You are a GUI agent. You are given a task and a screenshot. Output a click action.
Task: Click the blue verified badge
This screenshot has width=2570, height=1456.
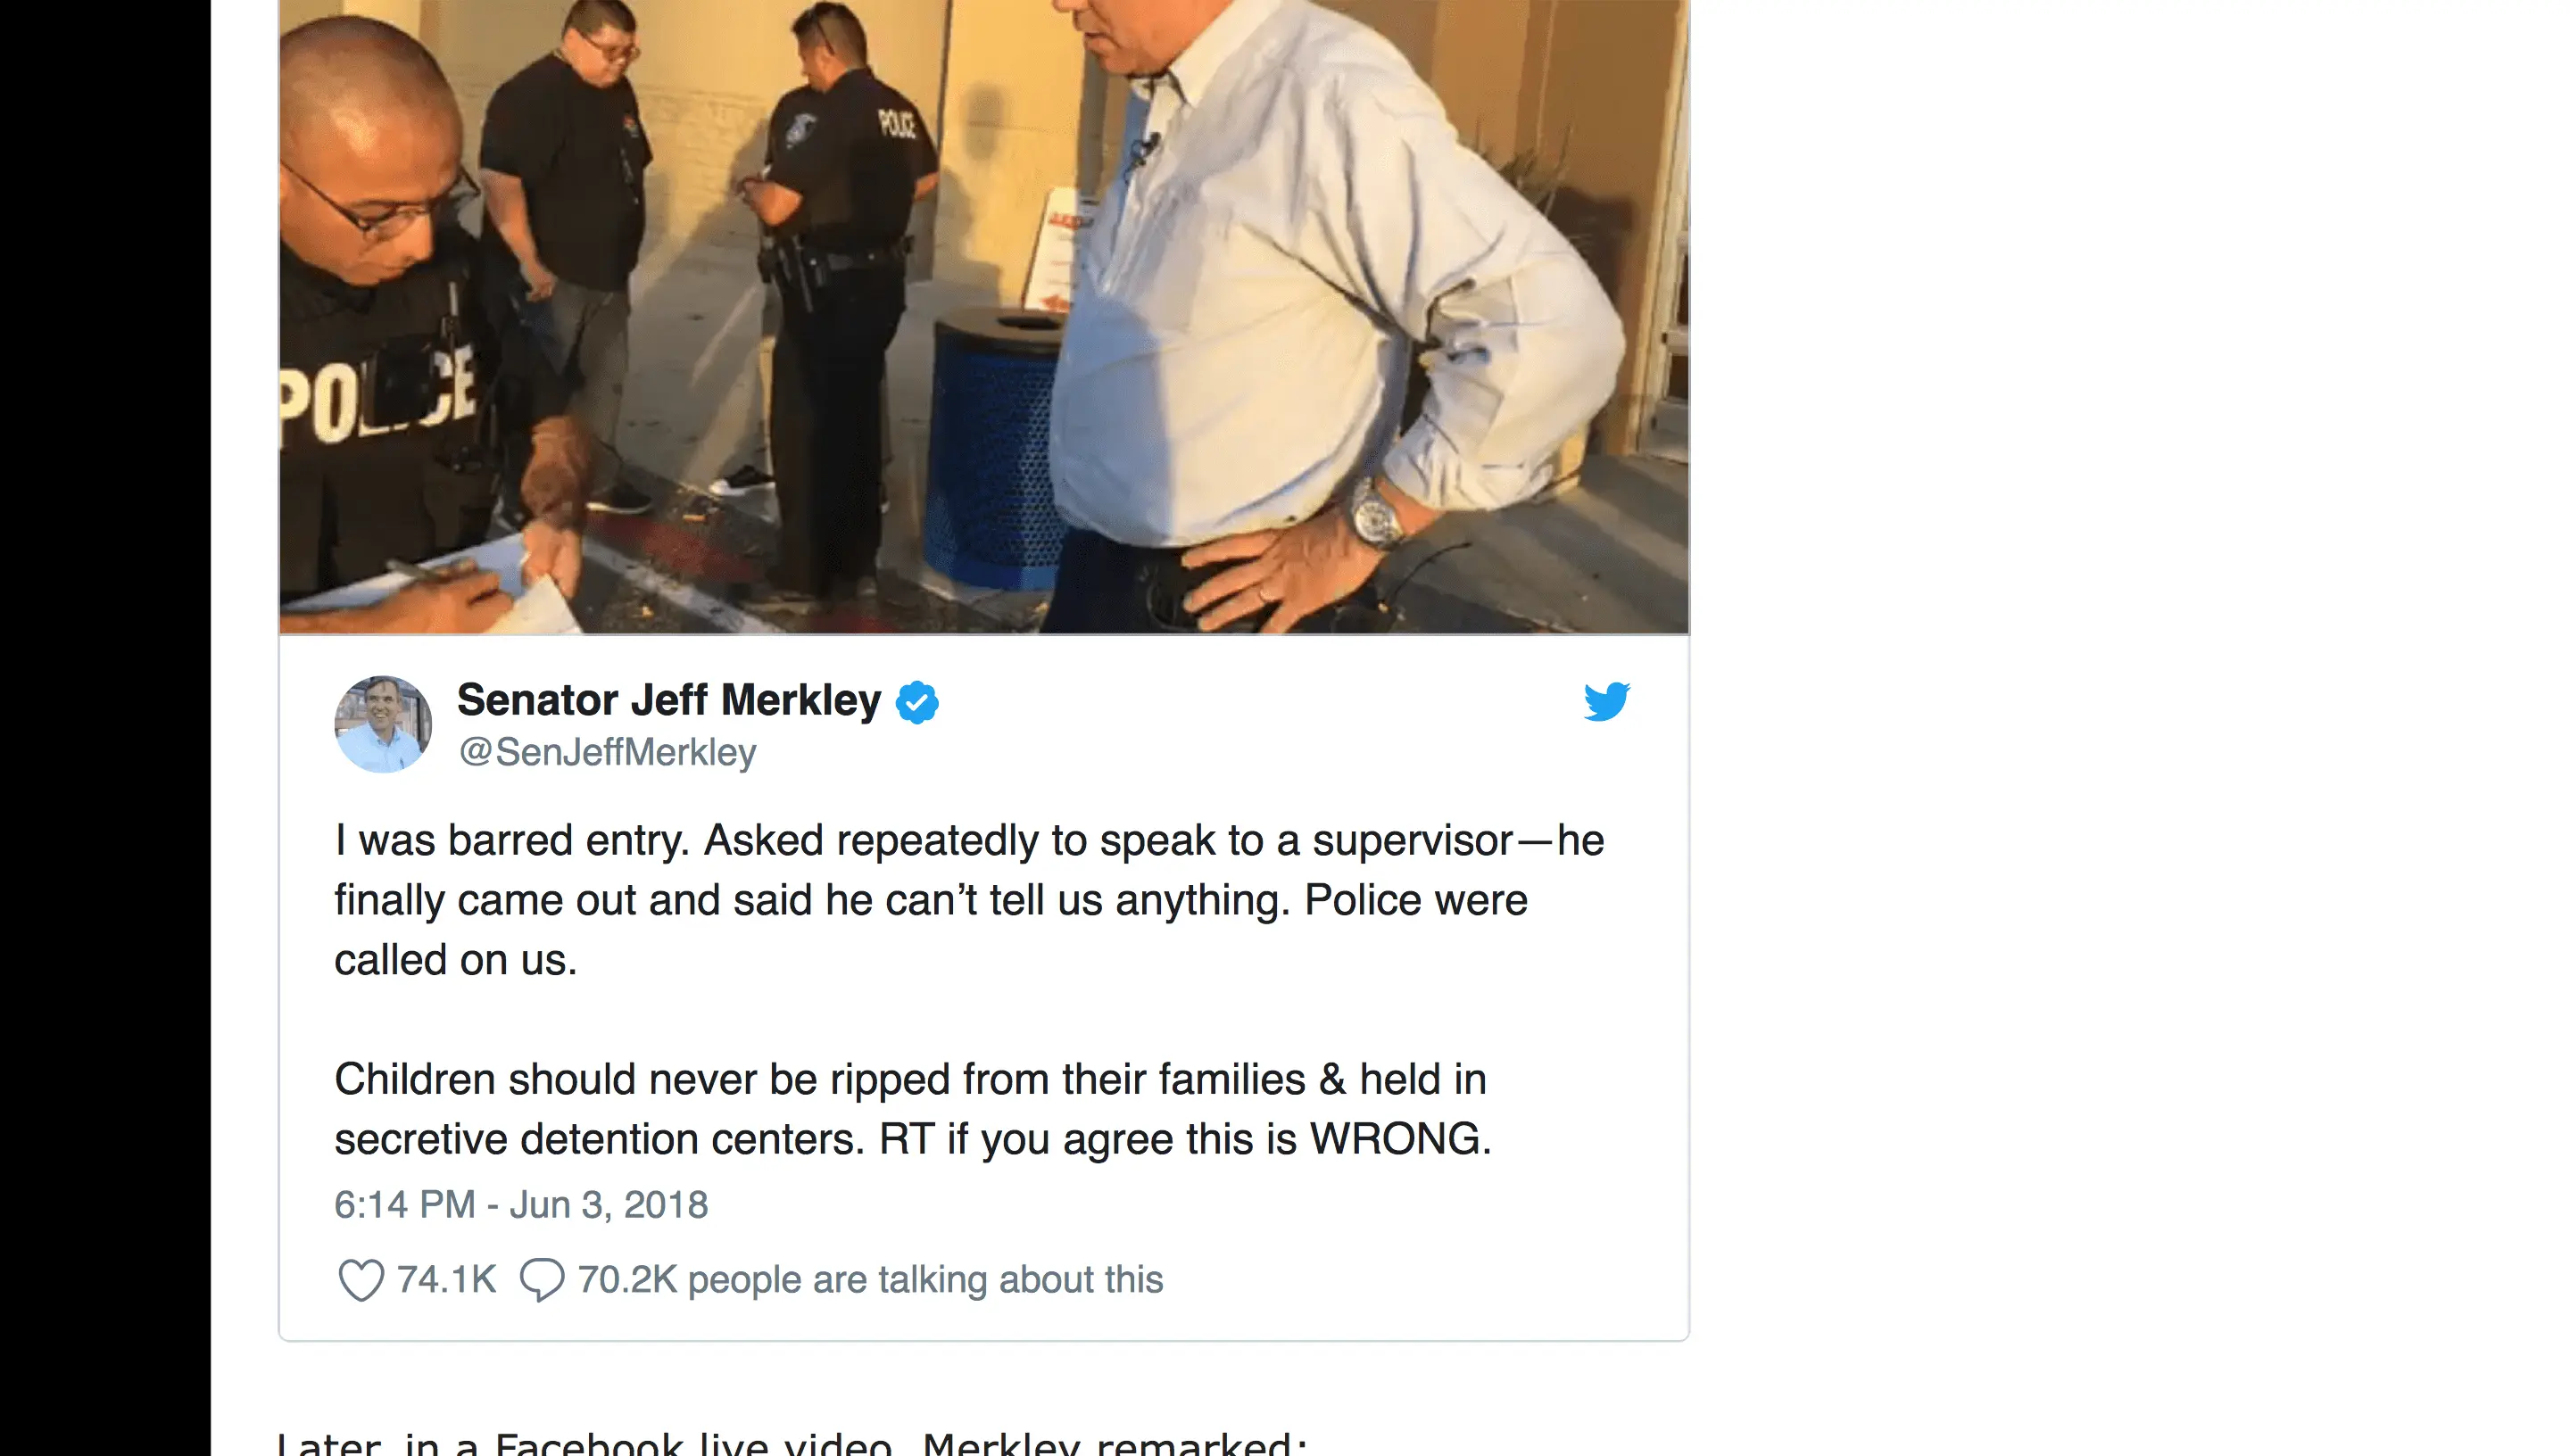917,702
